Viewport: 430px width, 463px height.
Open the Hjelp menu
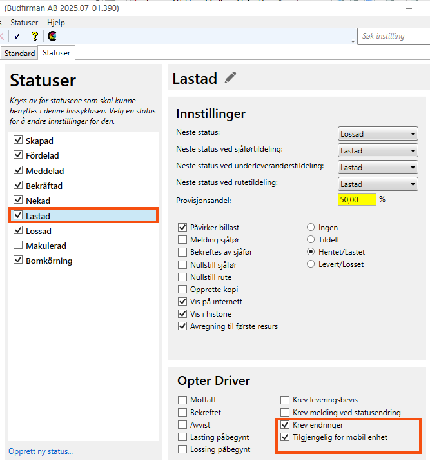tap(56, 23)
